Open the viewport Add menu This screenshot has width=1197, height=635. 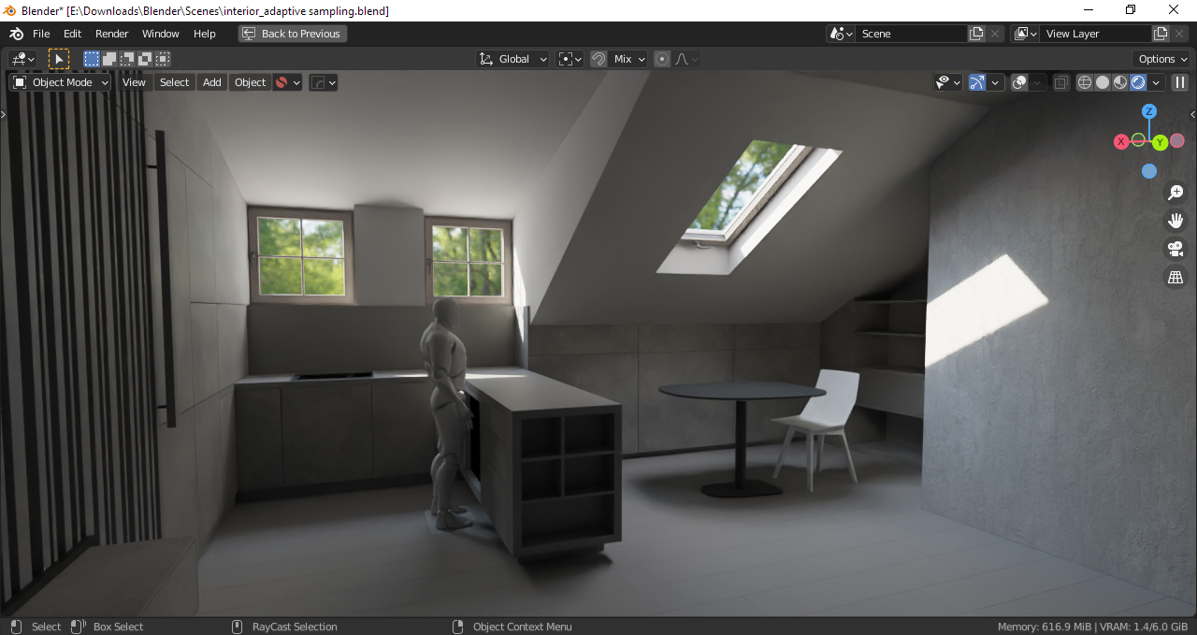(212, 82)
